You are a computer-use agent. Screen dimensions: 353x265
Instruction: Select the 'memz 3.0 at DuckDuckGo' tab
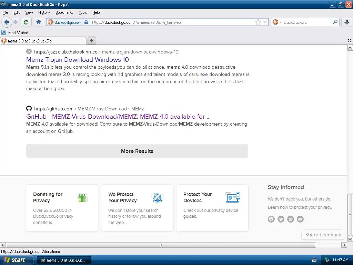[43, 41]
